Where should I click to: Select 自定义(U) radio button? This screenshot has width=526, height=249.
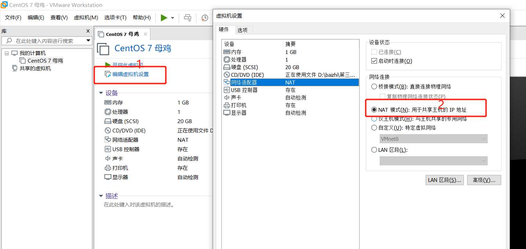point(374,128)
